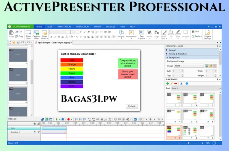229x151 pixels.
Task: Open the VIEW tab
Action: tap(123, 27)
